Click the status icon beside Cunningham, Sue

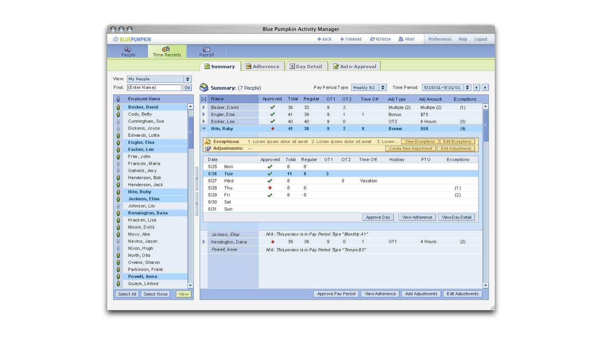point(118,121)
